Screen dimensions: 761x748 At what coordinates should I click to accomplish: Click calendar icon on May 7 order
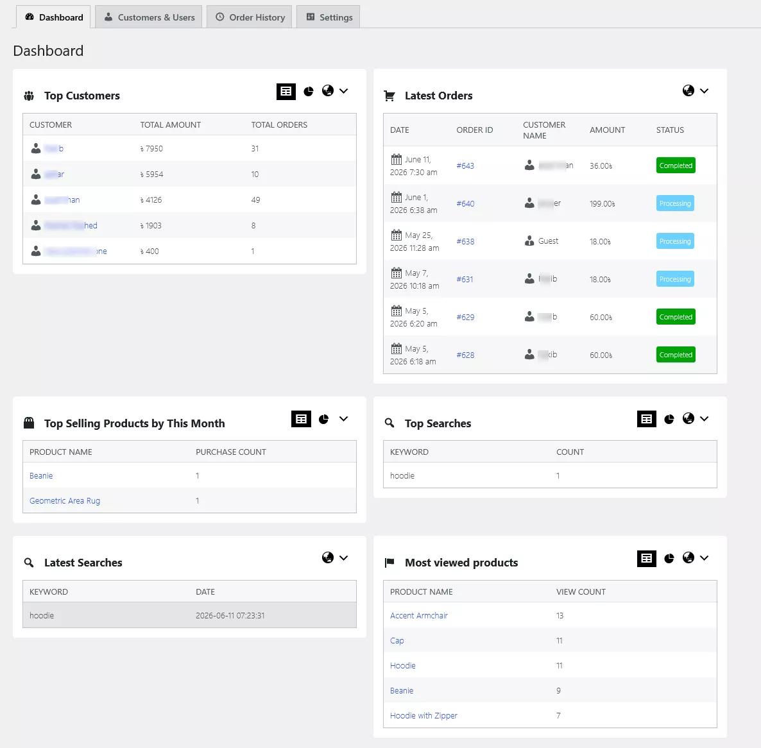point(397,273)
